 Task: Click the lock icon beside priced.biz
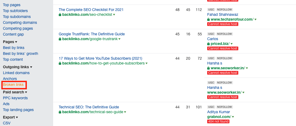click(x=209, y=44)
